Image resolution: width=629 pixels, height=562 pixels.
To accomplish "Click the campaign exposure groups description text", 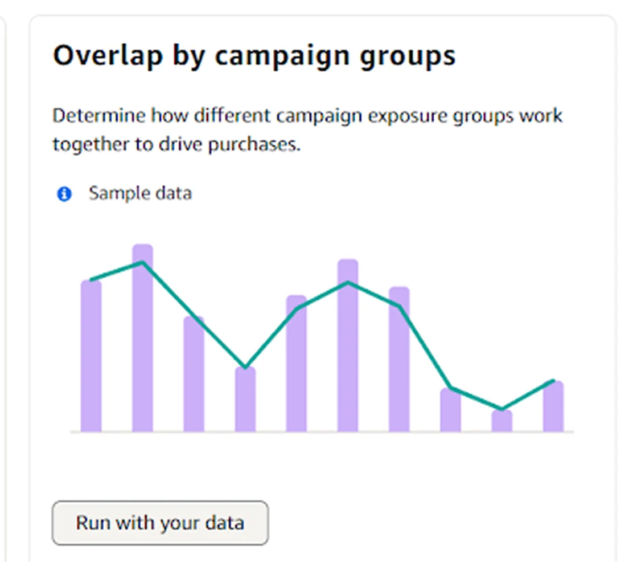I will 307,130.
